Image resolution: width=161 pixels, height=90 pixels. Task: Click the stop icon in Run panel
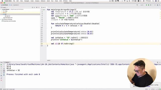pyautogui.click(x=1, y=67)
